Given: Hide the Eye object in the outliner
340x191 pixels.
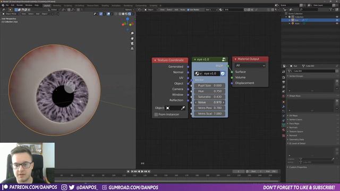Looking at the screenshot, I should pos(337,20).
